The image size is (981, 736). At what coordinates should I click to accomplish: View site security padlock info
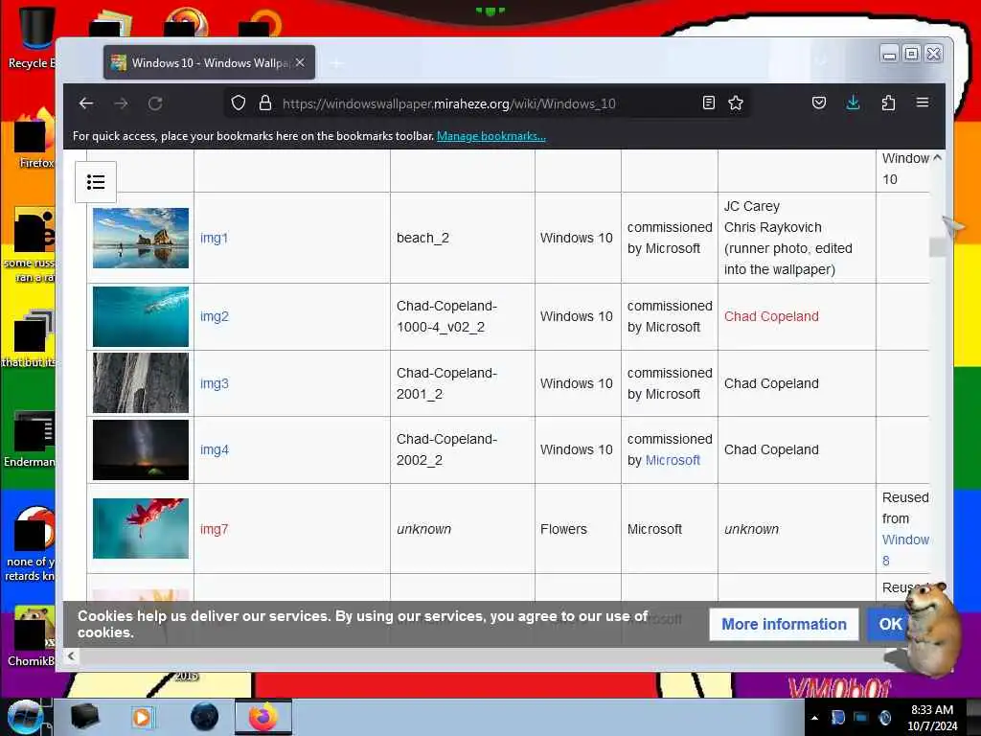pos(265,103)
